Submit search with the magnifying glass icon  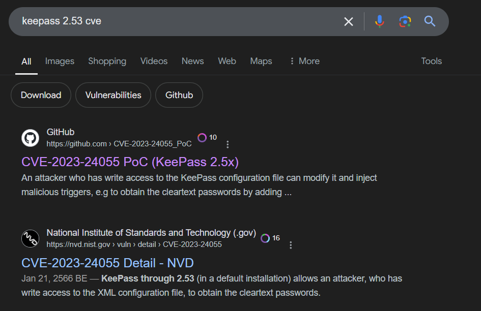(x=430, y=21)
